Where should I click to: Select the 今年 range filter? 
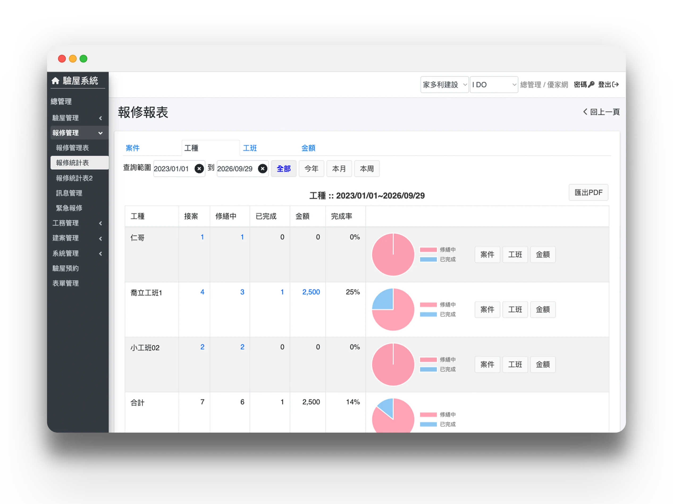(311, 169)
